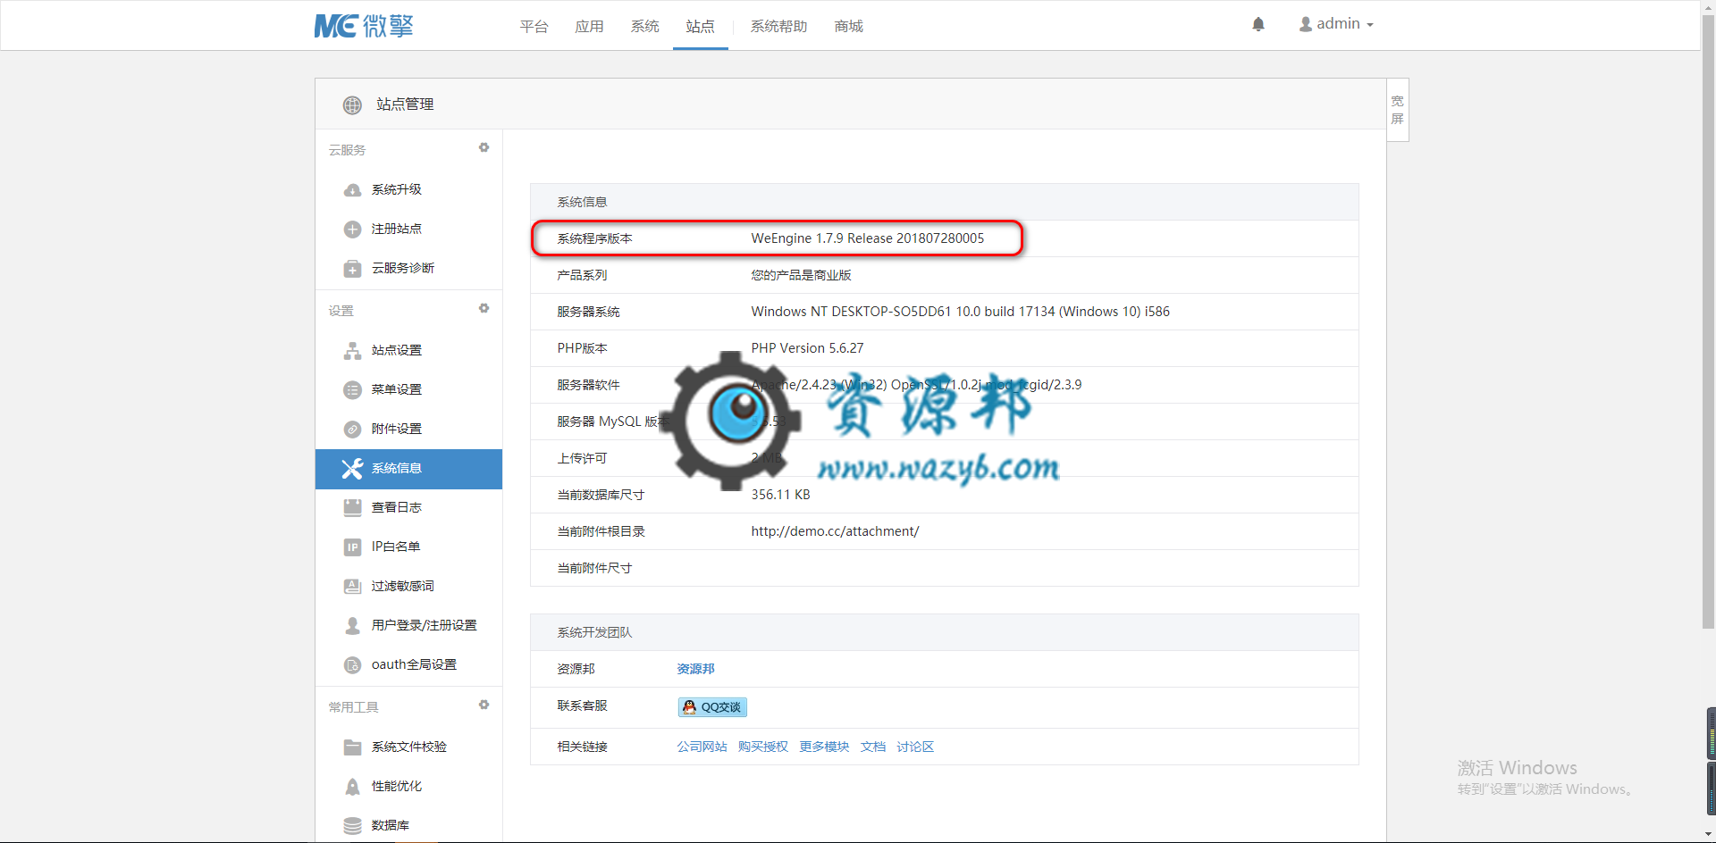Image resolution: width=1716 pixels, height=843 pixels.
Task: Open the 更多模块 link
Action: [824, 747]
